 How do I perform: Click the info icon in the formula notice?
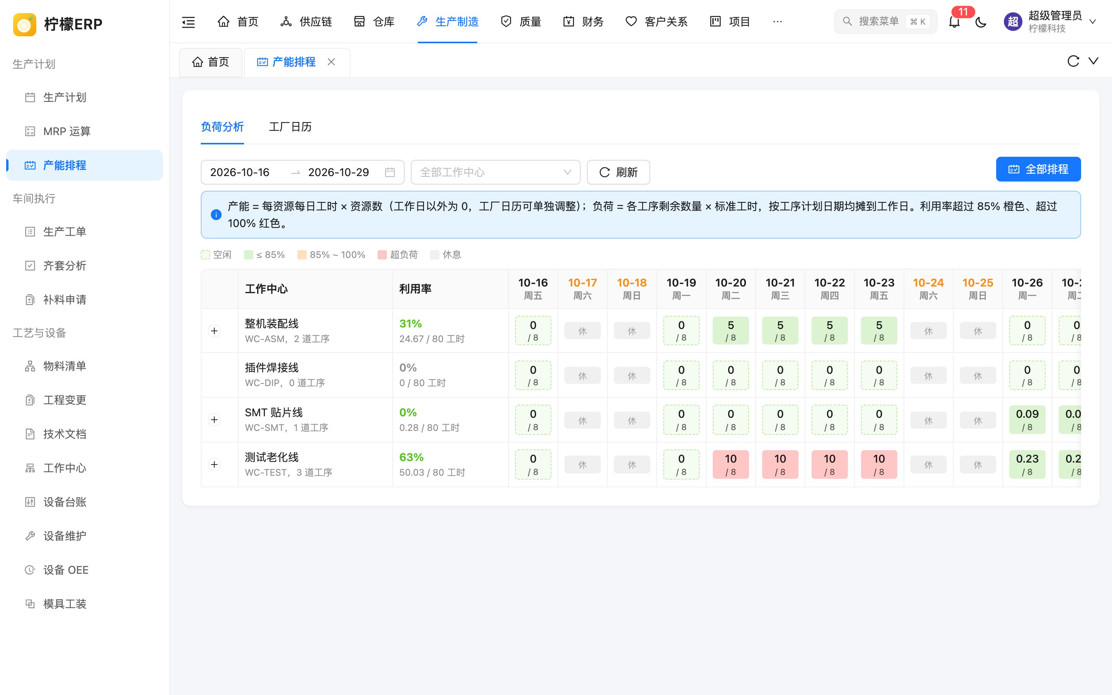[x=216, y=215]
